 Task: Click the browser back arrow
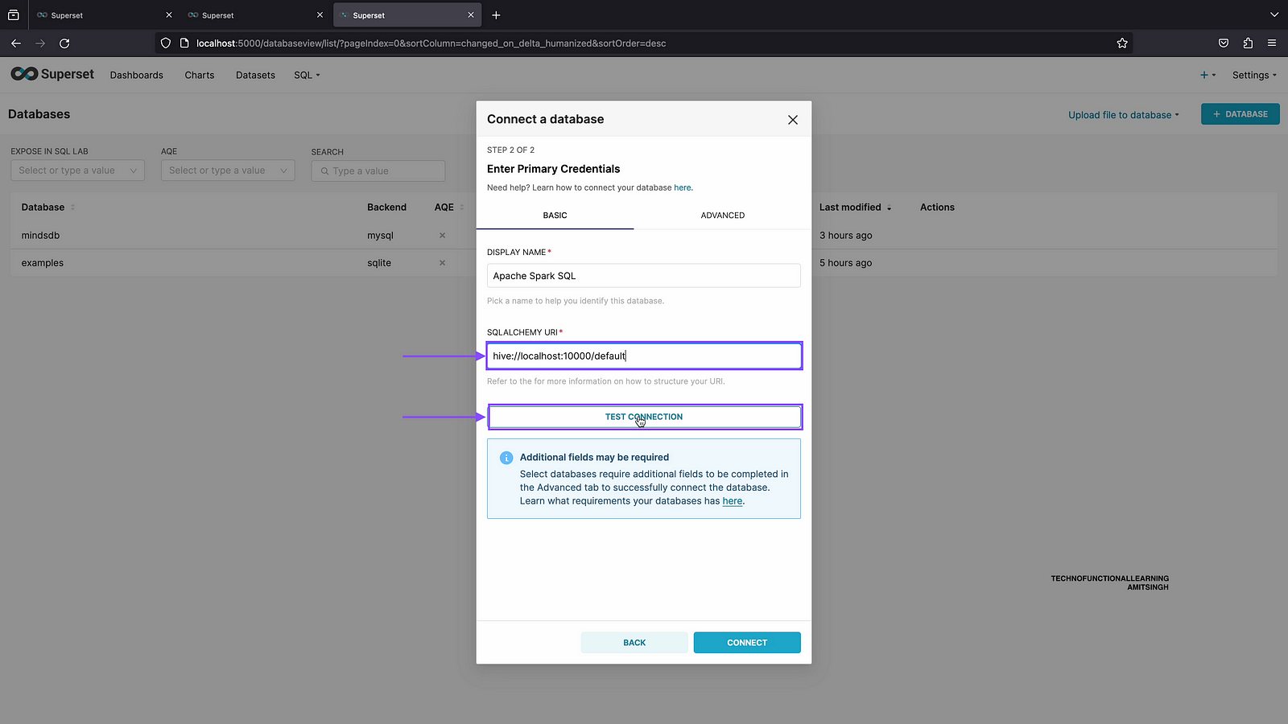(16, 43)
